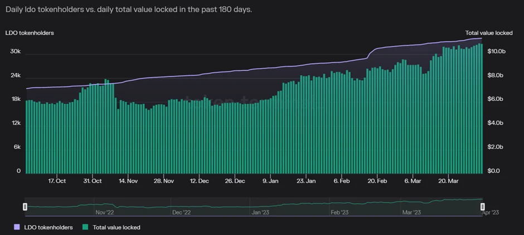Select Feb '23 on the range navigator
524x235 pixels.
(339, 213)
